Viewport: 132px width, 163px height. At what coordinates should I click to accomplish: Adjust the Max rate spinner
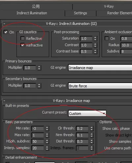[47, 135]
